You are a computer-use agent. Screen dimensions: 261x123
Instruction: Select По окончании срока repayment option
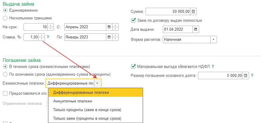(x=5, y=74)
